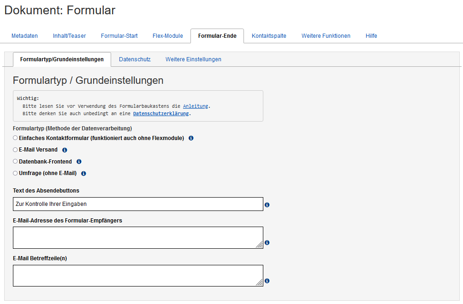
Task: Select the Datenbank-Frontend option
Action: coord(15,161)
